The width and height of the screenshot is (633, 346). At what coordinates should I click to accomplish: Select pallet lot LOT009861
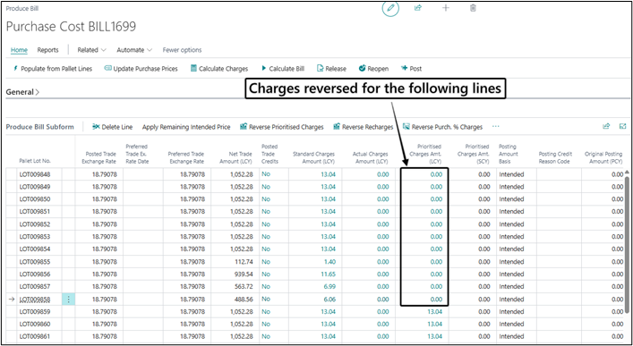(35, 336)
